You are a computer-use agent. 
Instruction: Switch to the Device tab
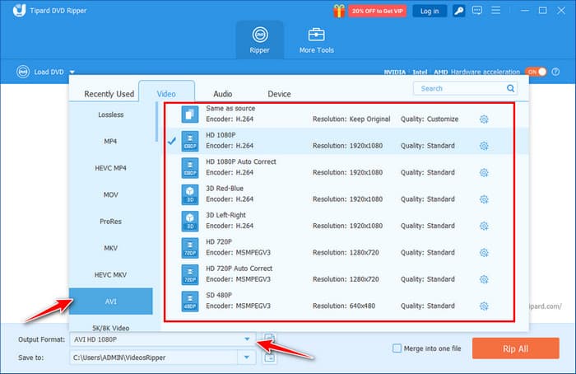(x=279, y=94)
